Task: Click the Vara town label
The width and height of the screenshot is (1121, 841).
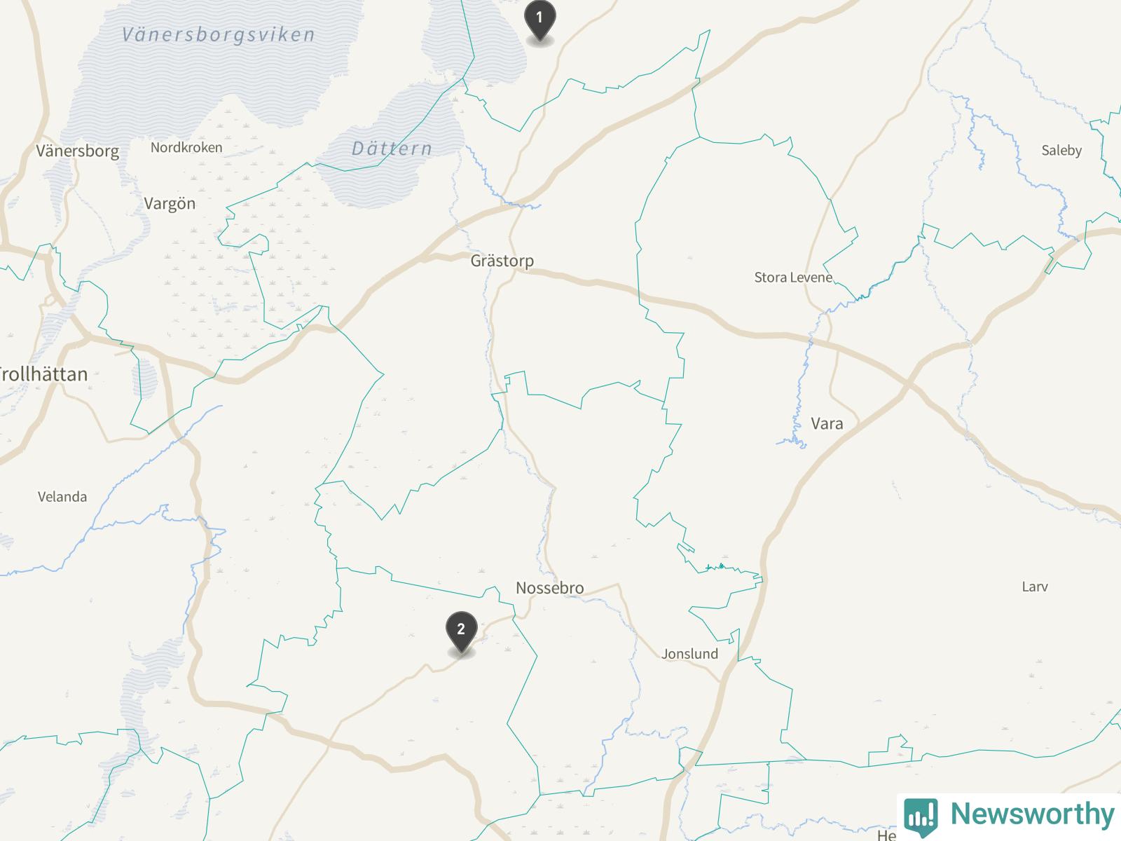Action: 827,423
